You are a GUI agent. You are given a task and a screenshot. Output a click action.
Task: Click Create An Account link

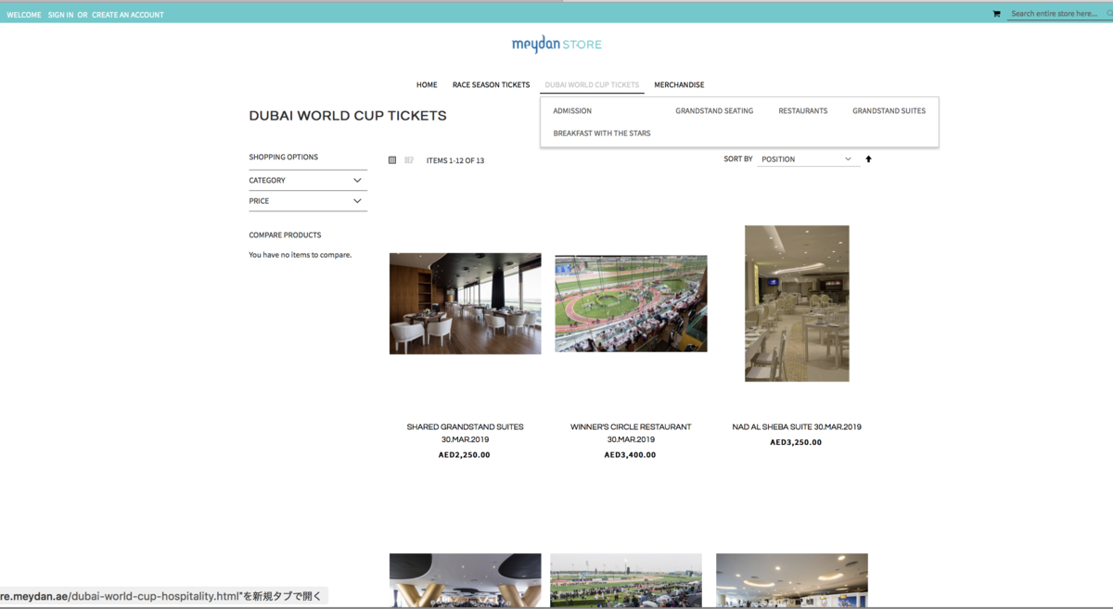click(x=128, y=15)
